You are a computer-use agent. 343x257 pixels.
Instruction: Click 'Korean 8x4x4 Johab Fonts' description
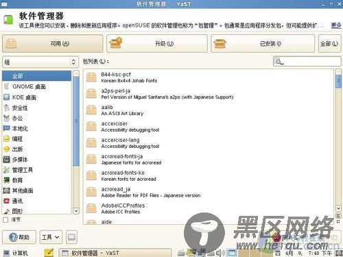[129, 81]
